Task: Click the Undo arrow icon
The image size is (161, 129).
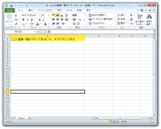Action: tap(15, 6)
